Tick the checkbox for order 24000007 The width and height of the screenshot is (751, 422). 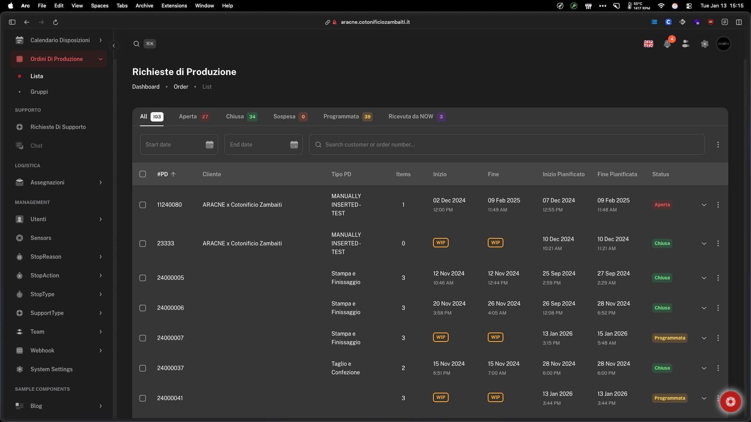tap(143, 338)
